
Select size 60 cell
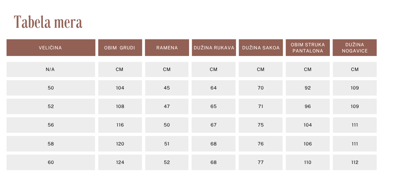tap(51, 162)
